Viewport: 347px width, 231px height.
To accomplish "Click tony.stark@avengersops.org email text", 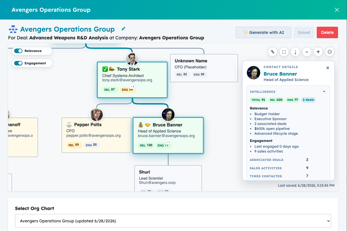I will pyautogui.click(x=127, y=80).
